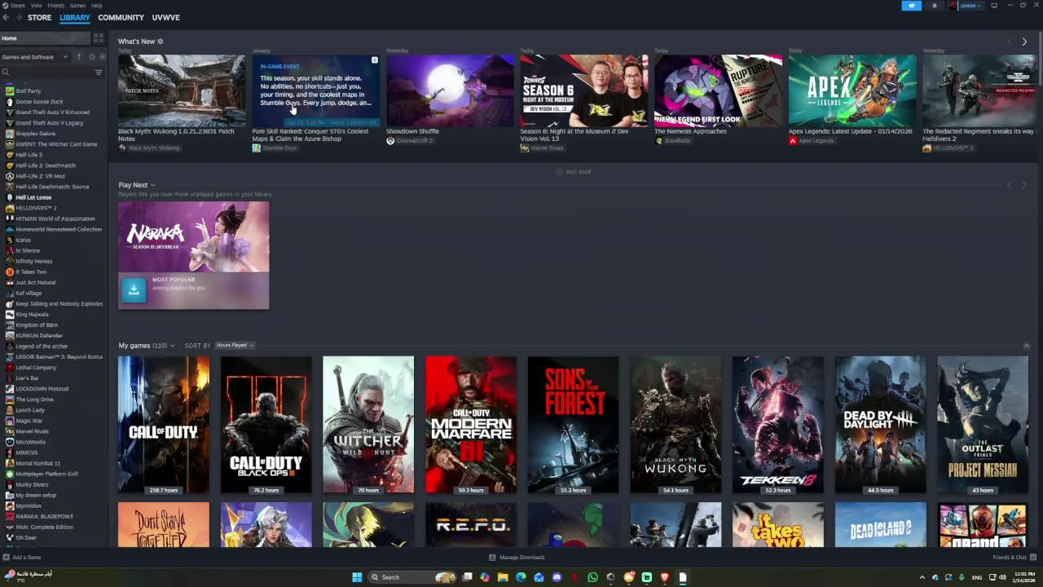
Task: Click the main library vertical scrollbar
Action: (x=1040, y=57)
